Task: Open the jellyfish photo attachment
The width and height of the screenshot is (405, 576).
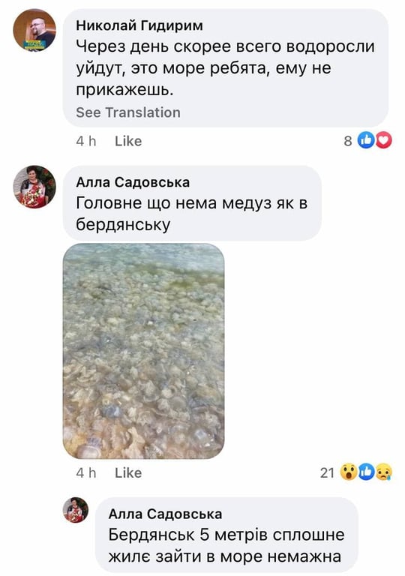Action: (x=144, y=351)
